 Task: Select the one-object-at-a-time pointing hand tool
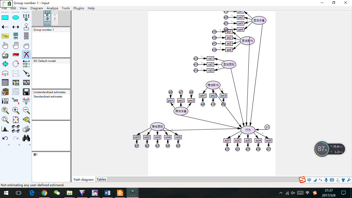(5, 46)
